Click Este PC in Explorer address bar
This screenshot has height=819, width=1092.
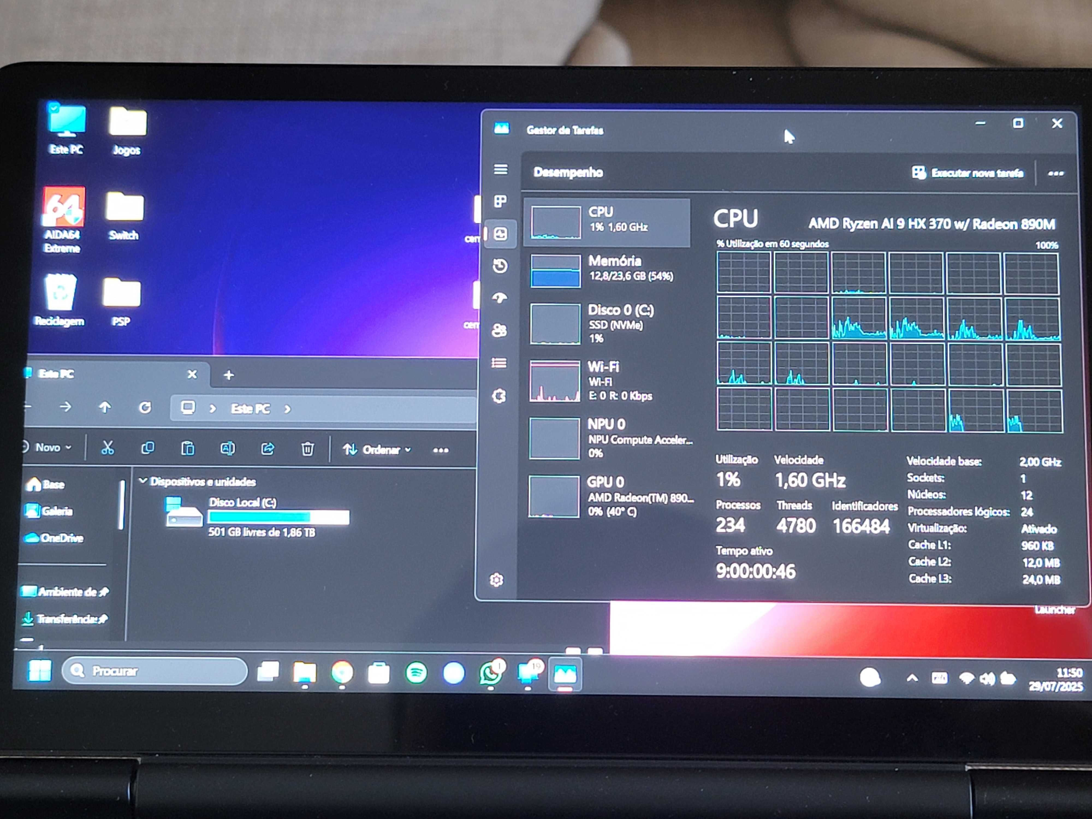(250, 409)
